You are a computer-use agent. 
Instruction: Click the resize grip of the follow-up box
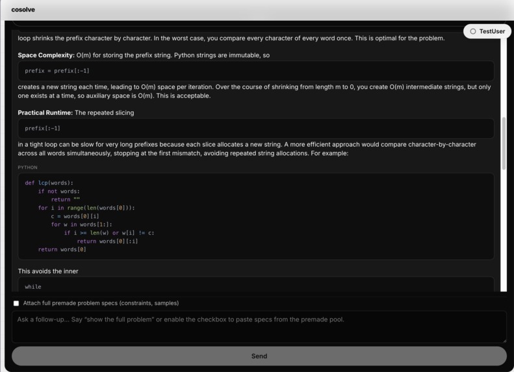pos(504,341)
